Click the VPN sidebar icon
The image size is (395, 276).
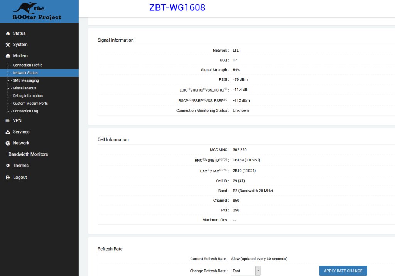point(8,120)
